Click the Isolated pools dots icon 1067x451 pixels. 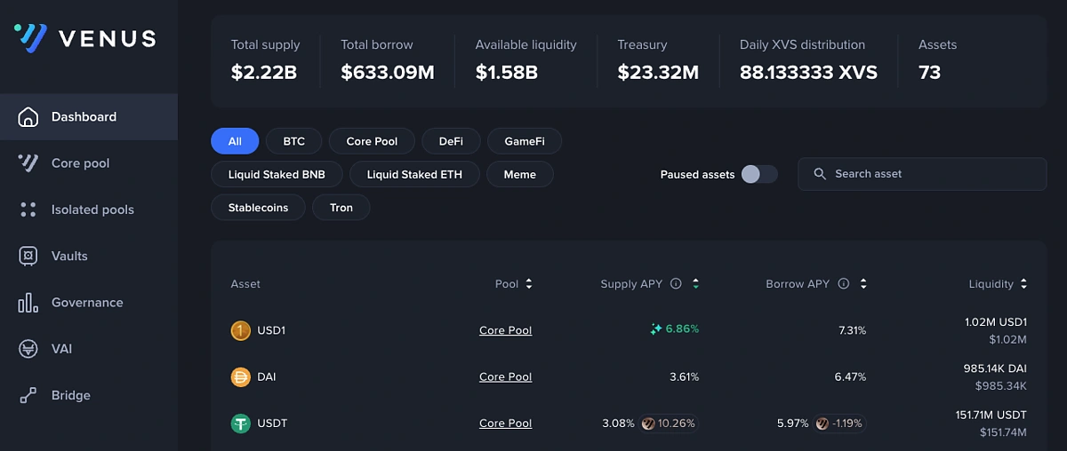(x=28, y=210)
